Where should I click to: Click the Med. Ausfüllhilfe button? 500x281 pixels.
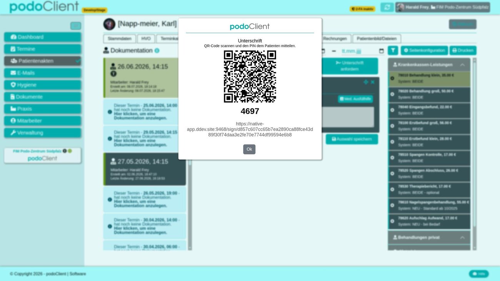coord(355,99)
